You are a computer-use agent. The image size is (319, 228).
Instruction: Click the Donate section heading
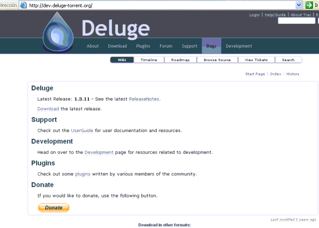click(42, 185)
